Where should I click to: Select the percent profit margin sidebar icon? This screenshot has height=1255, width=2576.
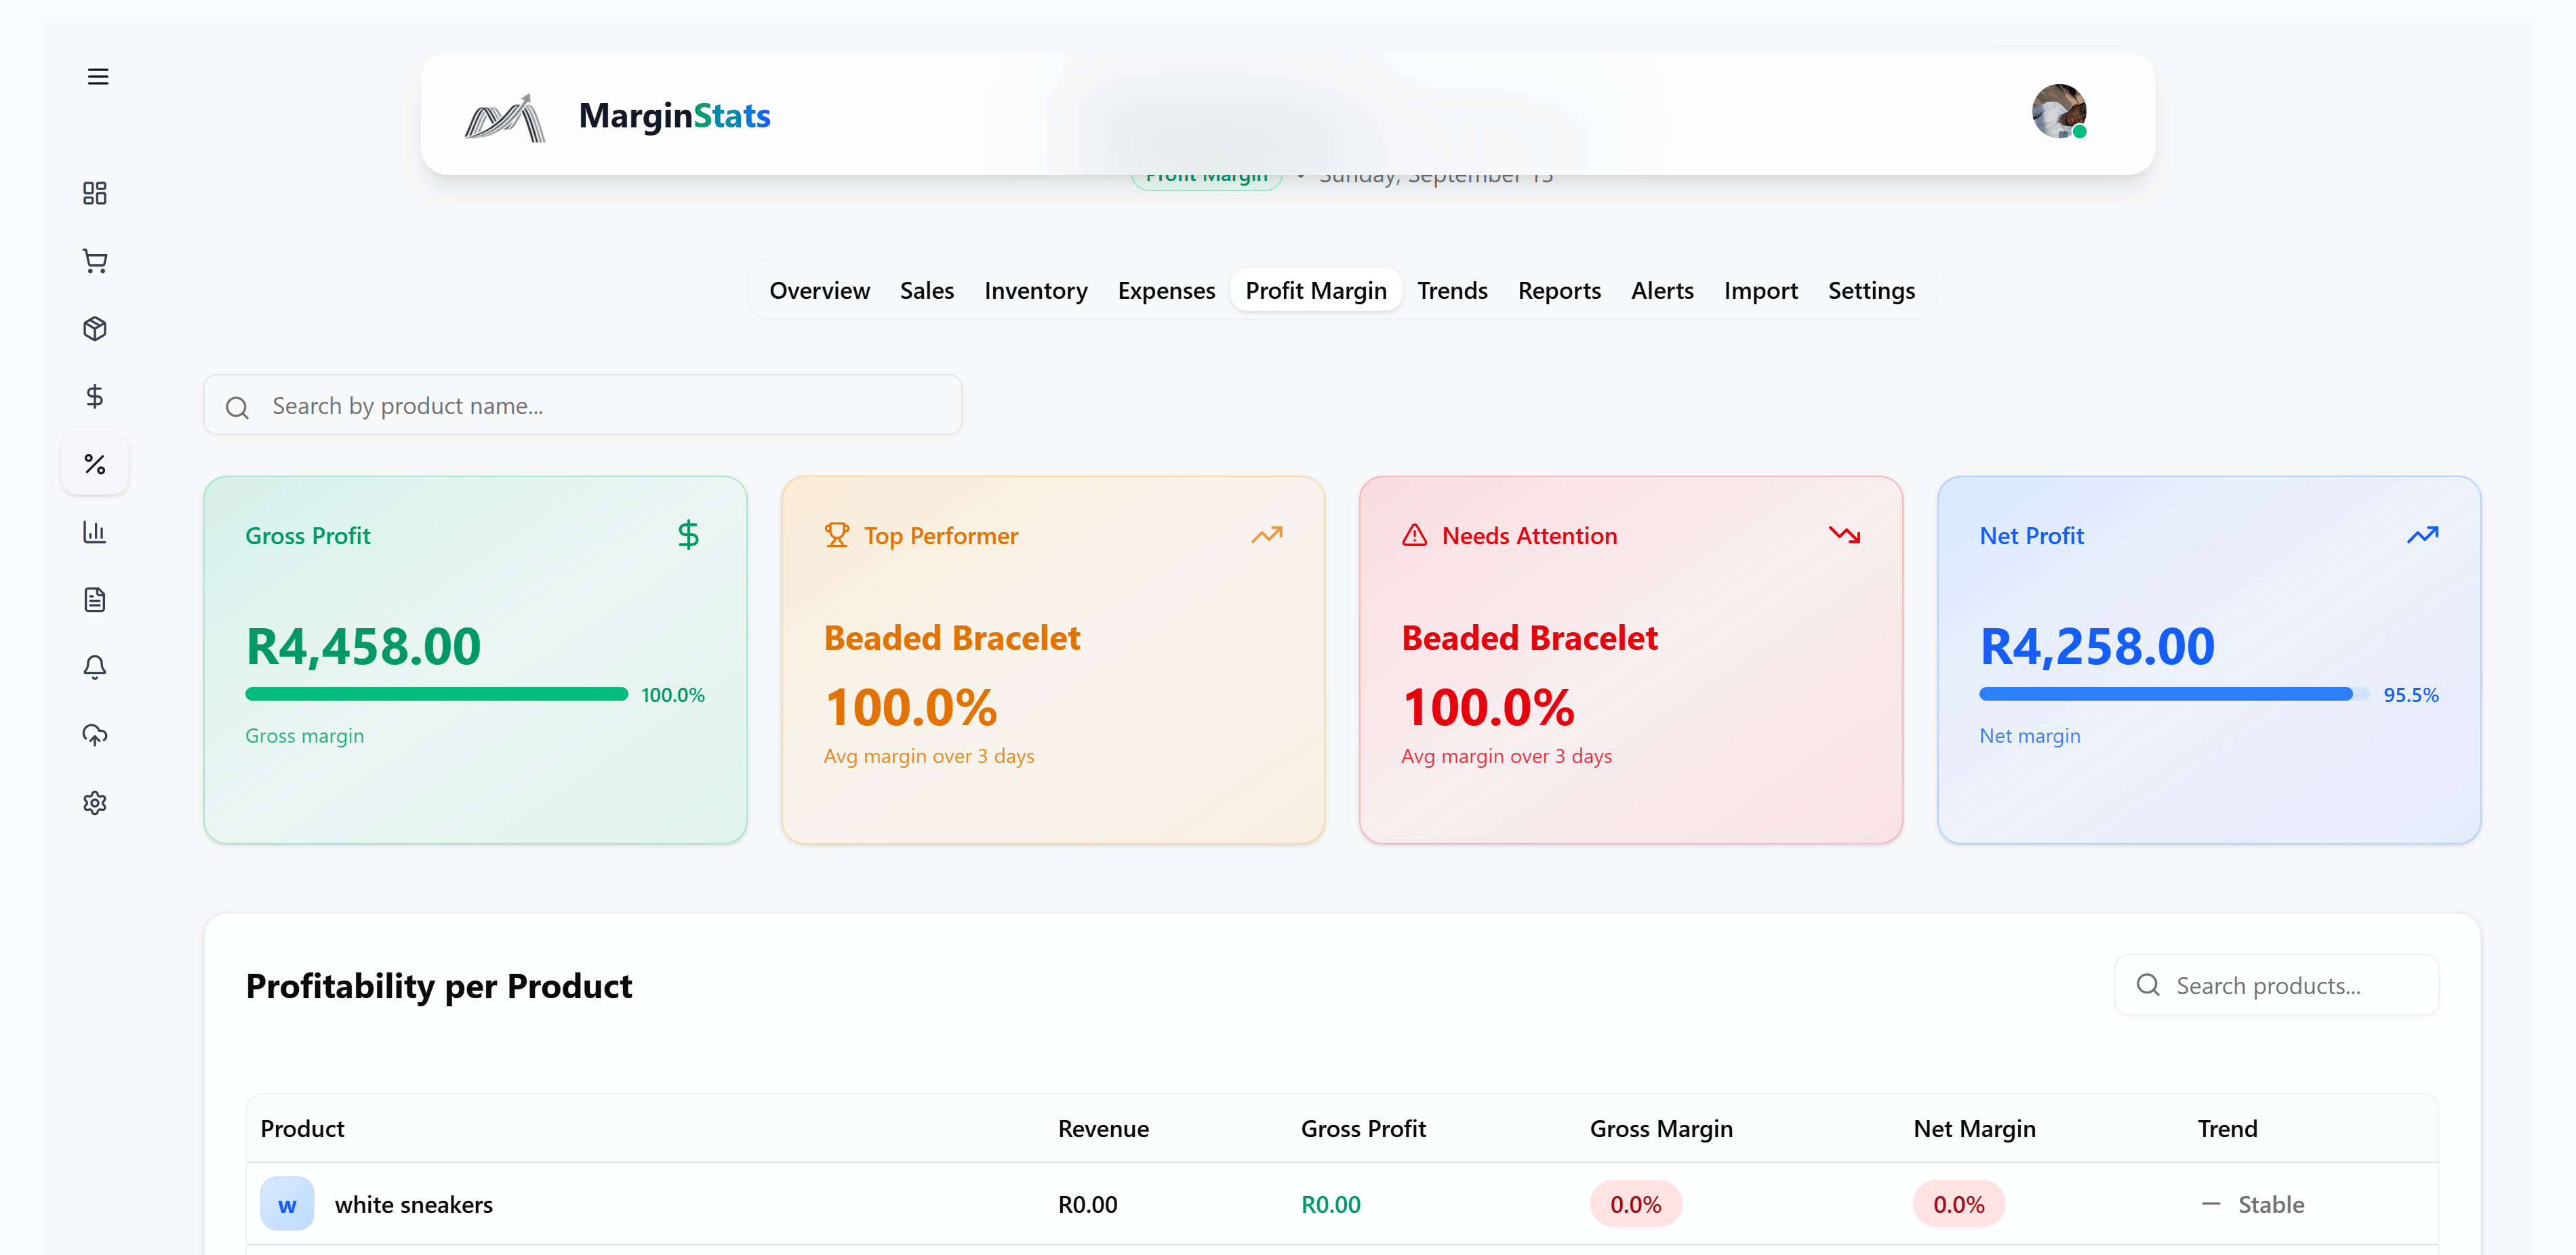click(x=95, y=464)
